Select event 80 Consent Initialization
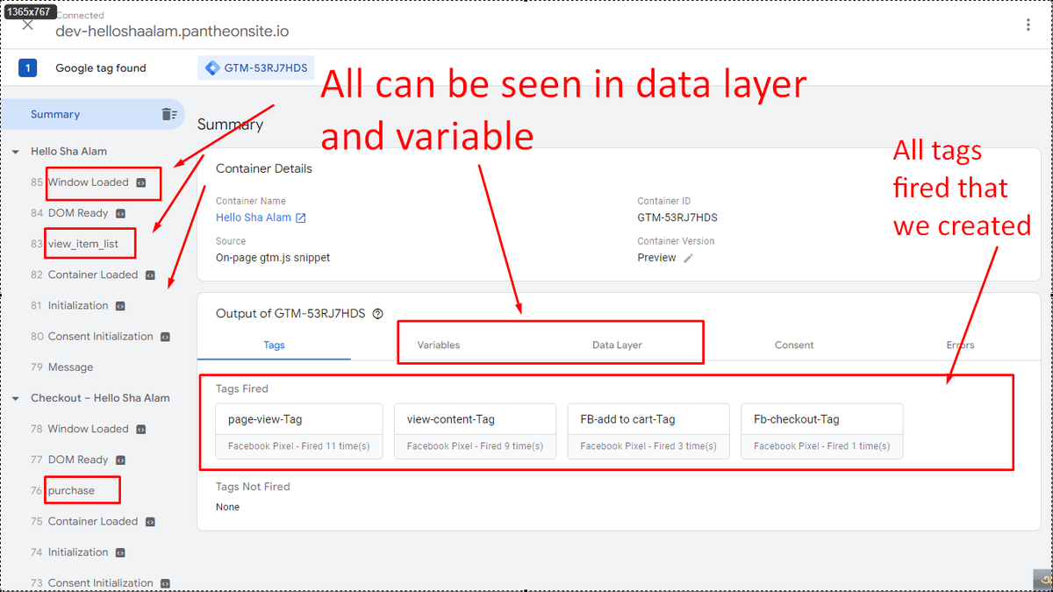This screenshot has width=1053, height=592. (x=100, y=336)
